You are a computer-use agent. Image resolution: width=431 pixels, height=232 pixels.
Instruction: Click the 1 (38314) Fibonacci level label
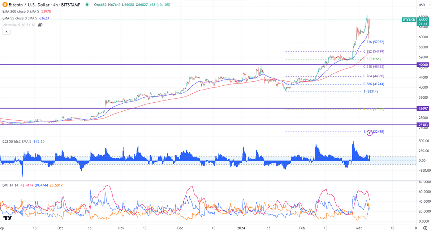371,91
